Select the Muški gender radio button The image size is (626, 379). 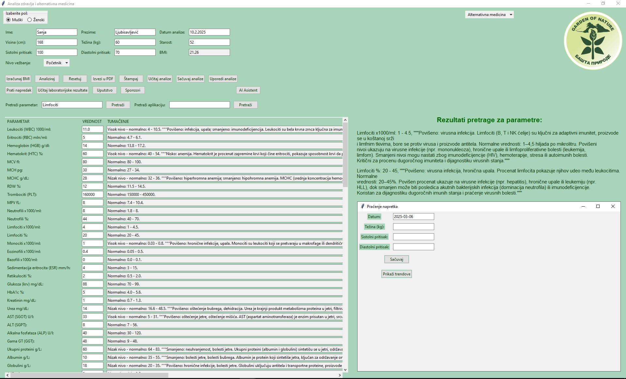pyautogui.click(x=8, y=20)
